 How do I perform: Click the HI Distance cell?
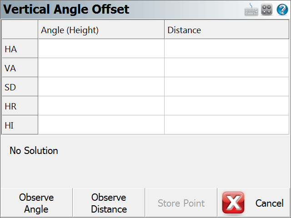point(227,125)
